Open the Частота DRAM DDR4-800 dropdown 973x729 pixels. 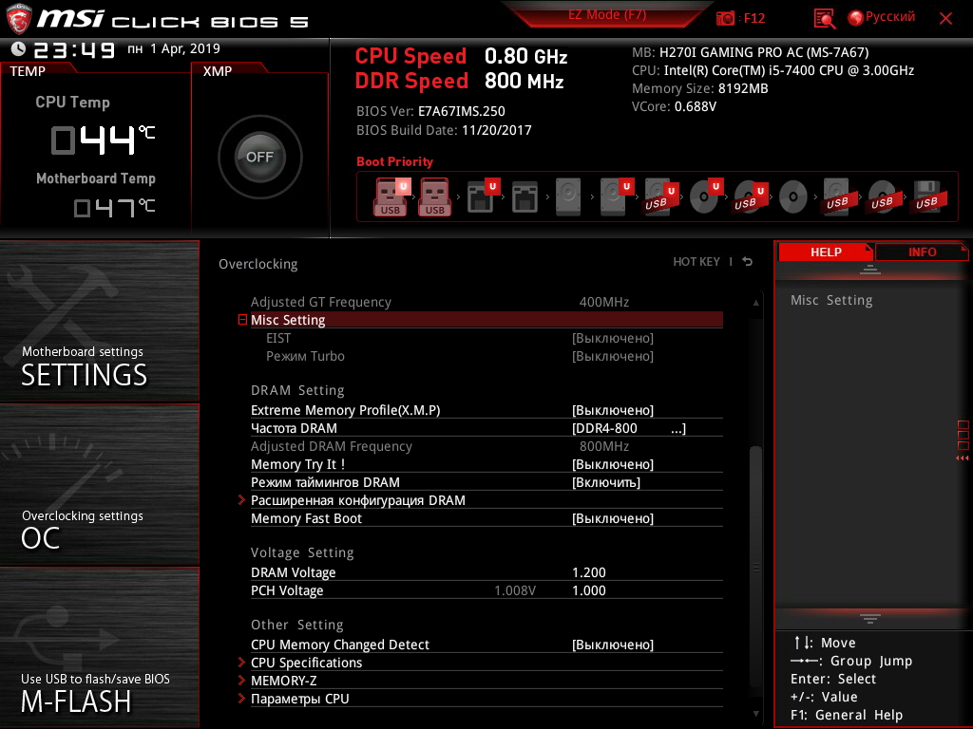click(629, 429)
